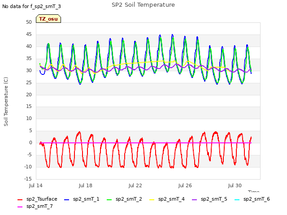Click the chart title SP2 Soil Temperature

pyautogui.click(x=143, y=5)
